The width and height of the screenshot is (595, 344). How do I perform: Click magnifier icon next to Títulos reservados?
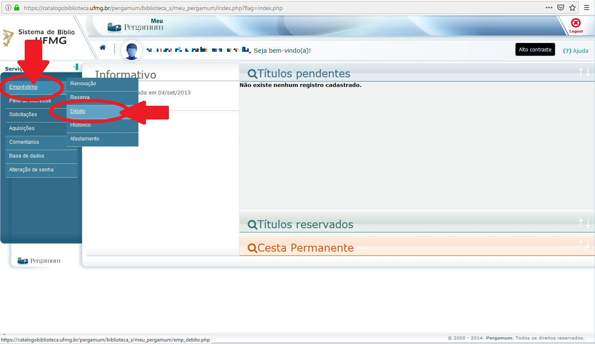(x=253, y=225)
